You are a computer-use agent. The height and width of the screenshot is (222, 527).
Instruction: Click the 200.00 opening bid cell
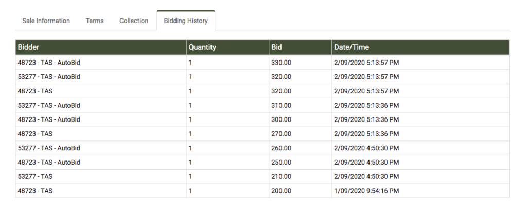281,191
